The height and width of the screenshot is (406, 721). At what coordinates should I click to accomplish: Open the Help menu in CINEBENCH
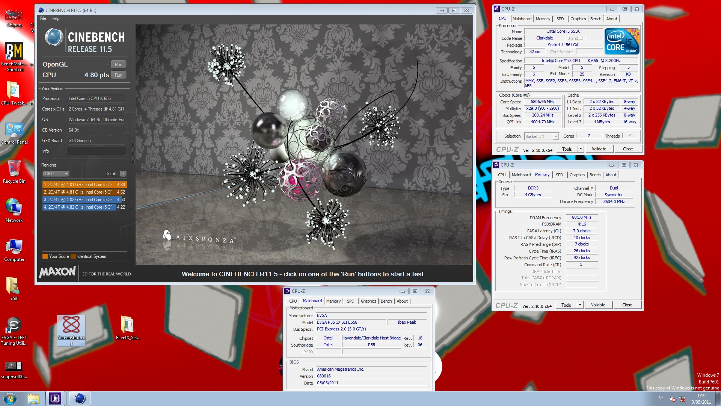click(56, 18)
